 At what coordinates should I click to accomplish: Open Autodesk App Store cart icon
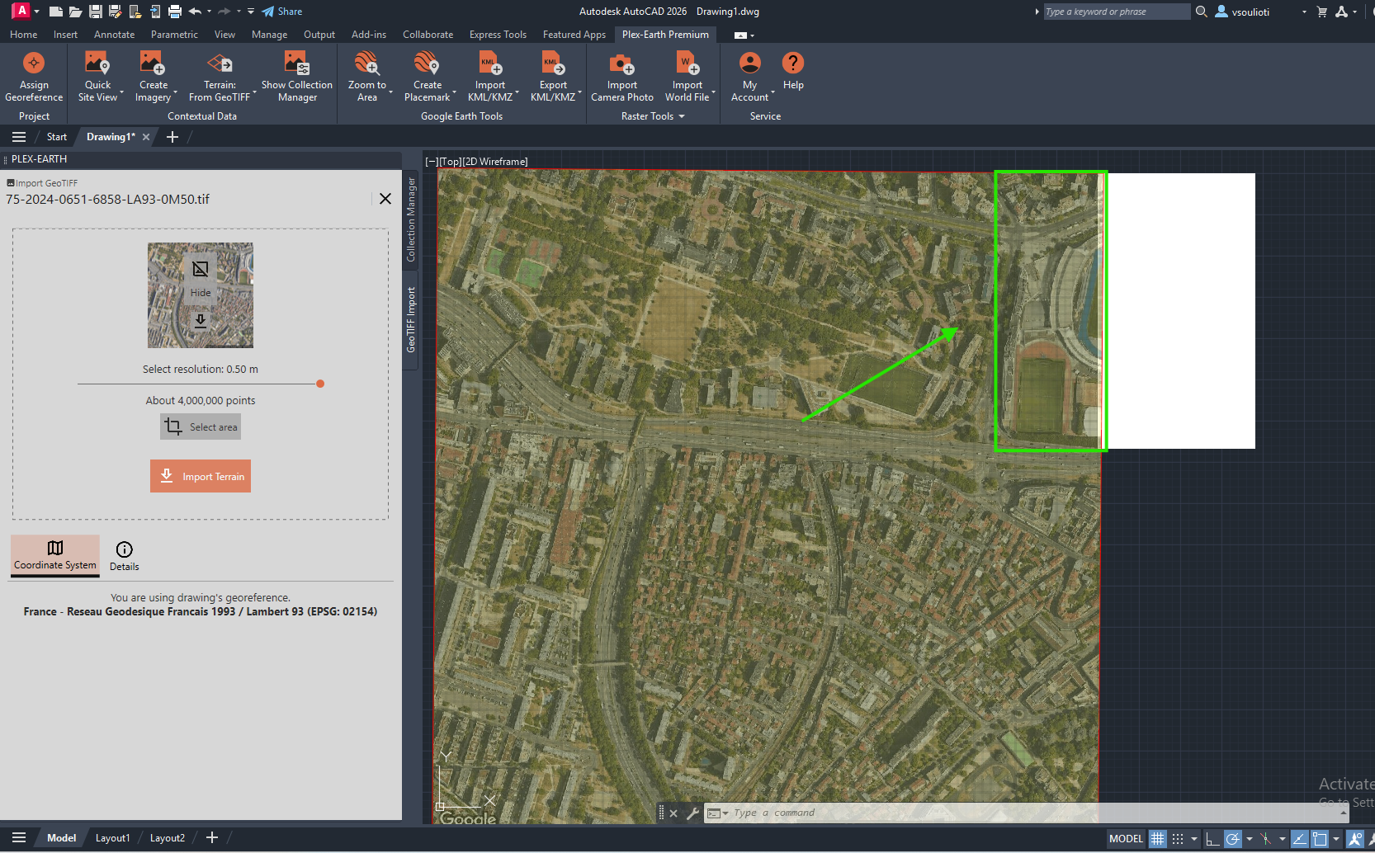coord(1322,12)
